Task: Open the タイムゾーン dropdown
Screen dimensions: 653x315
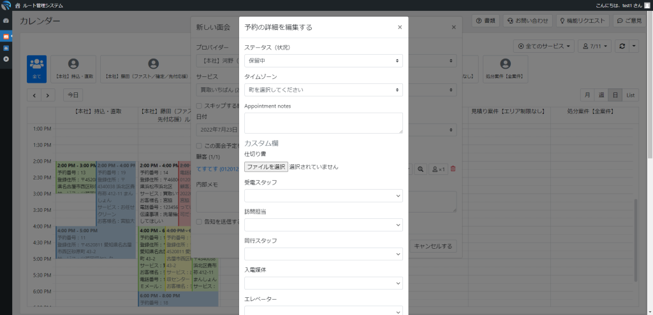Action: click(x=323, y=90)
